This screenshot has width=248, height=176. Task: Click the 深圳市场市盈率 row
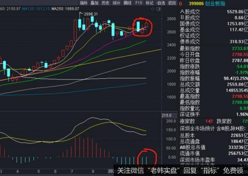pyautogui.click(x=214, y=160)
